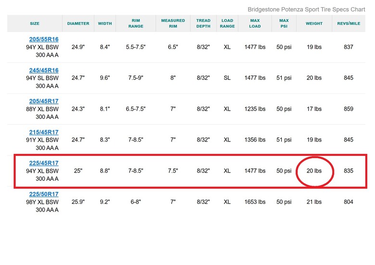Select the 7.5-9" rim range cell
The height and width of the screenshot is (265, 375).
point(136,78)
